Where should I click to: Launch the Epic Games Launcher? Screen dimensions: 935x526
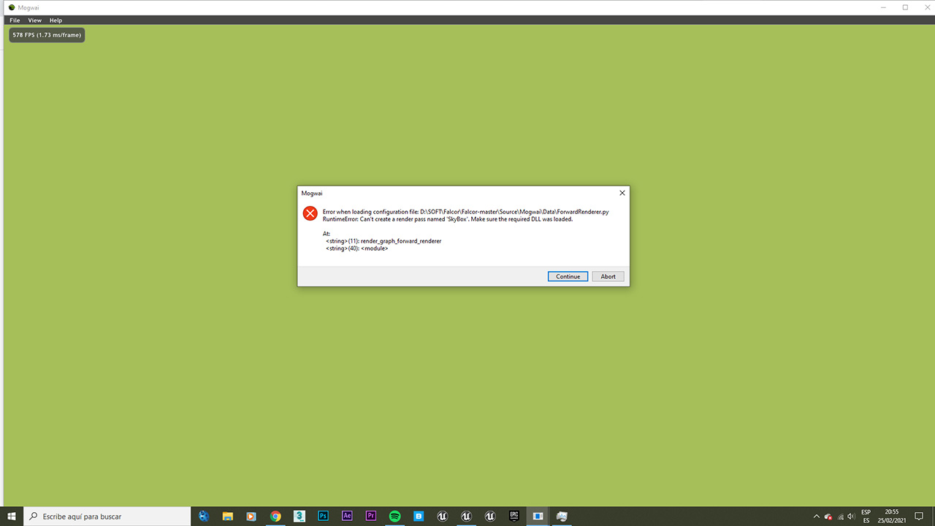[x=514, y=516]
